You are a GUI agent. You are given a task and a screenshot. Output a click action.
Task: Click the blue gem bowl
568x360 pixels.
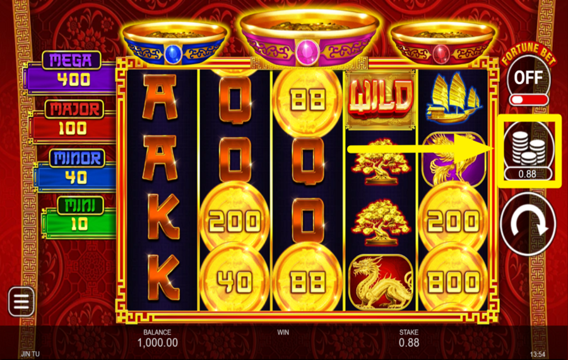pyautogui.click(x=175, y=44)
